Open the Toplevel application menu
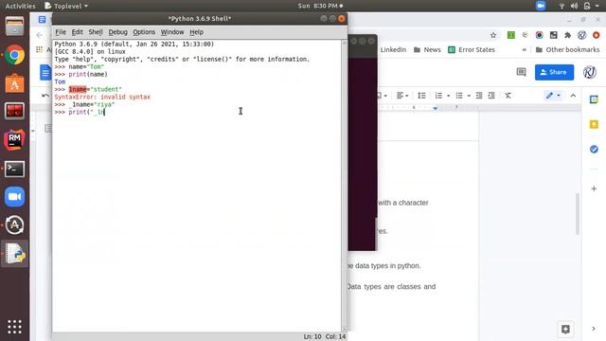606x341 pixels. pos(66,6)
